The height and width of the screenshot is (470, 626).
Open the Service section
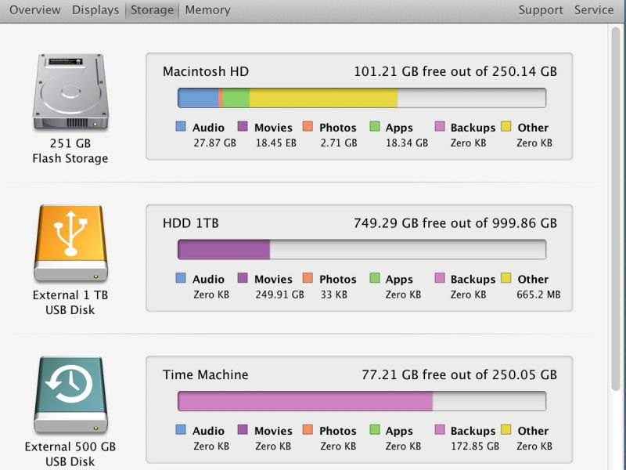click(x=594, y=9)
